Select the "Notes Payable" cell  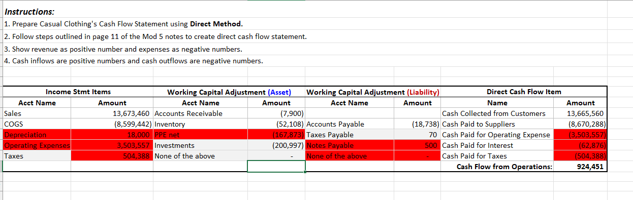[x=350, y=145]
